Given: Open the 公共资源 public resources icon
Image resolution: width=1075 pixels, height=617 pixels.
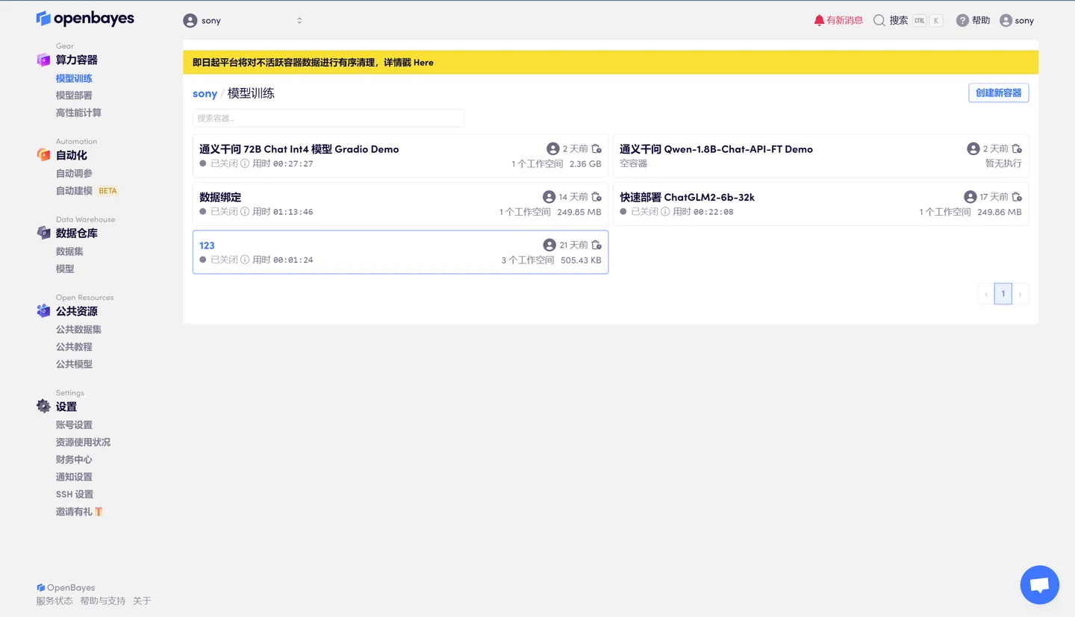Looking at the screenshot, I should (44, 310).
